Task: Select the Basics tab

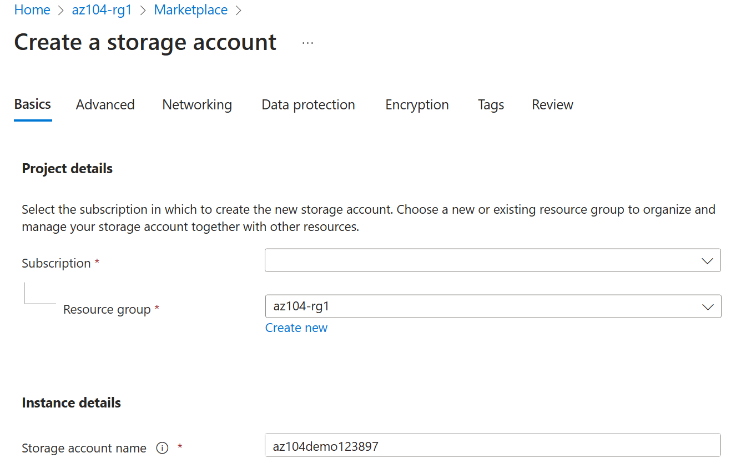Action: 32,104
